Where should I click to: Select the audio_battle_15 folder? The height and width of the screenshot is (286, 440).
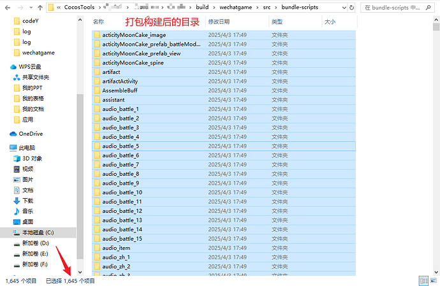coord(224,239)
